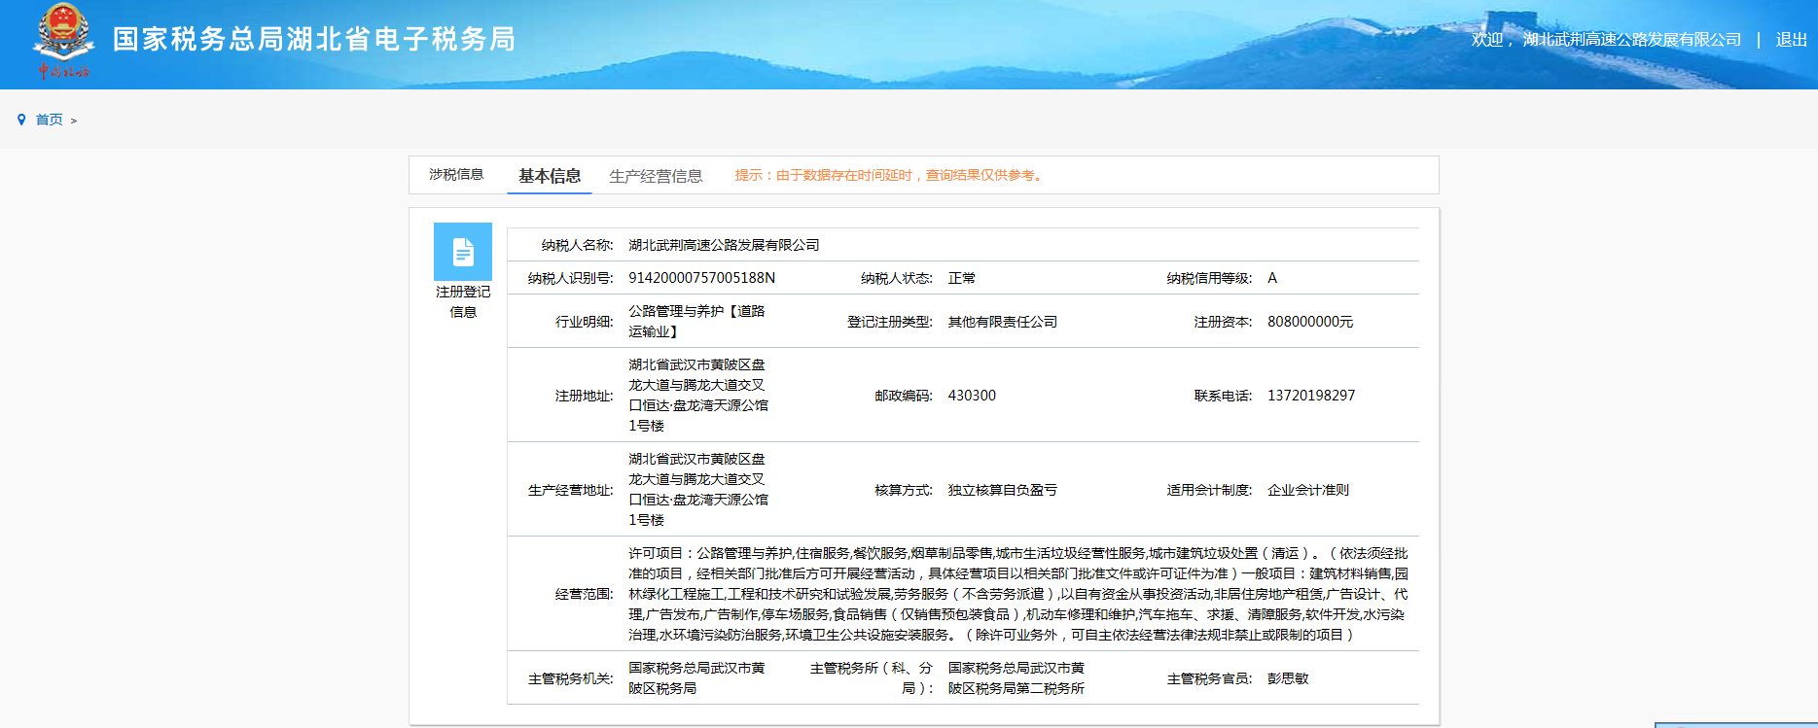
Task: Select the contact phone number 13720198297
Action: point(1311,396)
